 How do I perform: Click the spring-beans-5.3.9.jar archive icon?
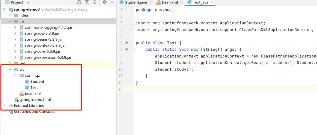pyautogui.click(x=22, y=39)
